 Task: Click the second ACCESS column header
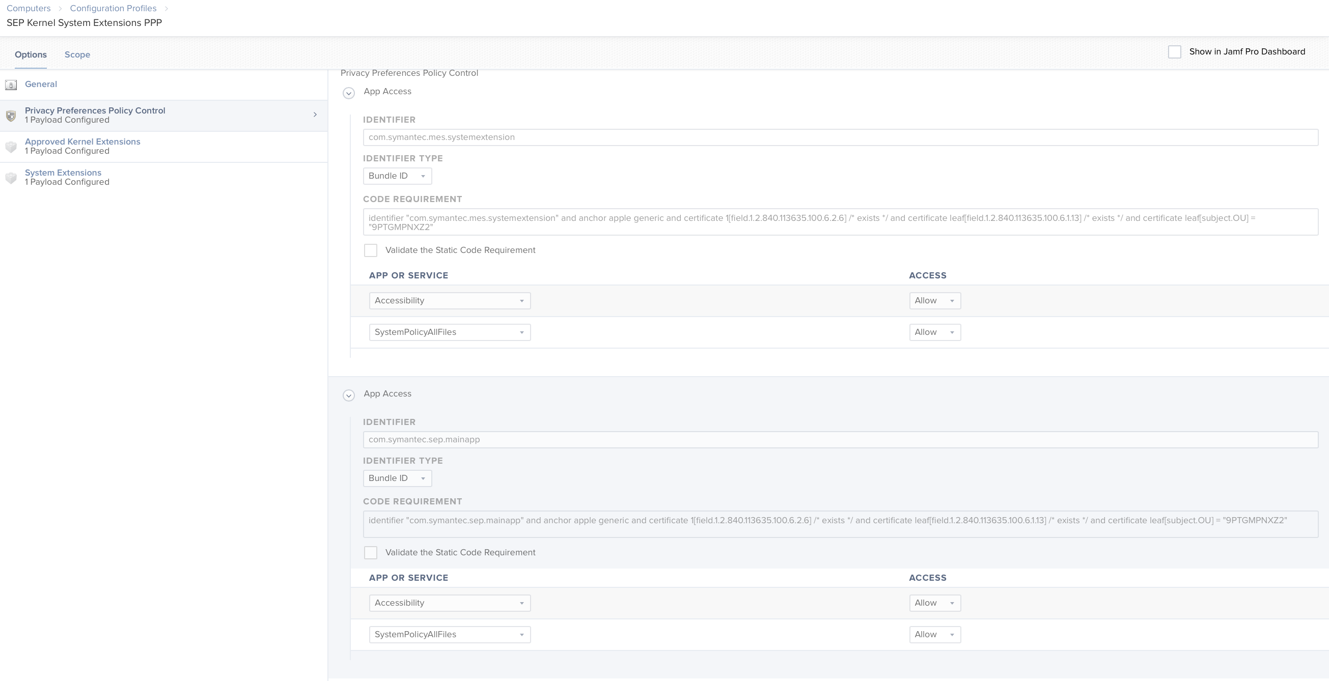(x=928, y=578)
